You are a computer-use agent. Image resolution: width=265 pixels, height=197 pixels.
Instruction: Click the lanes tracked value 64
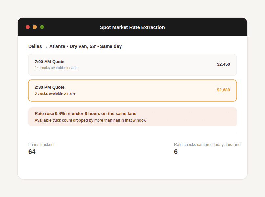click(32, 152)
